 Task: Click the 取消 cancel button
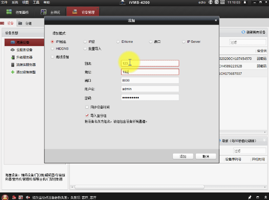click(x=205, y=156)
